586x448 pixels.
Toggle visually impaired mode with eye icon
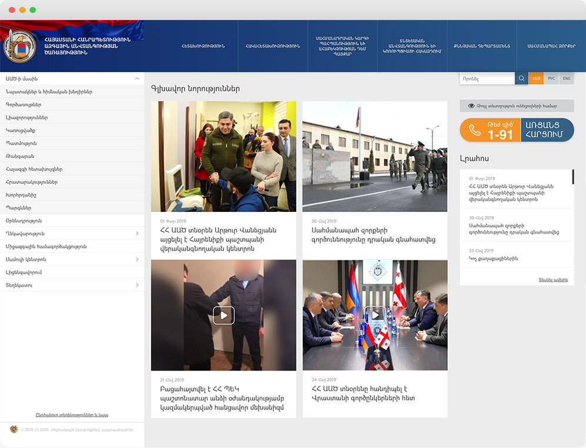coord(471,106)
